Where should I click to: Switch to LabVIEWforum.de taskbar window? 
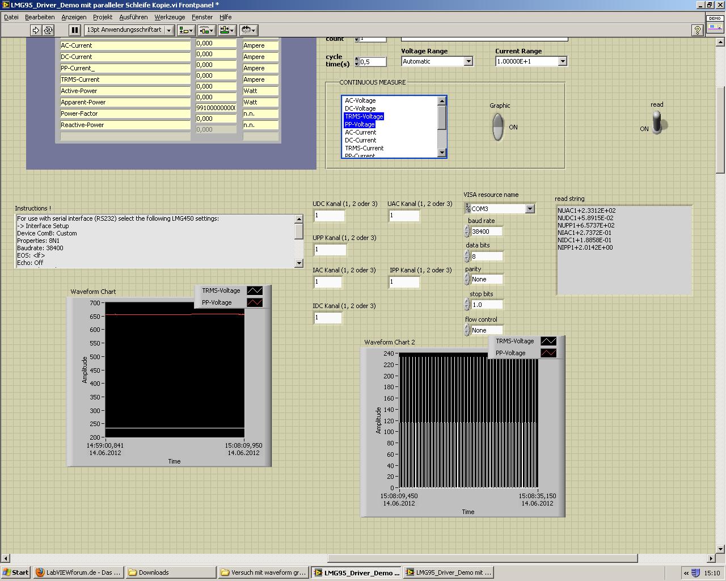pyautogui.click(x=78, y=572)
